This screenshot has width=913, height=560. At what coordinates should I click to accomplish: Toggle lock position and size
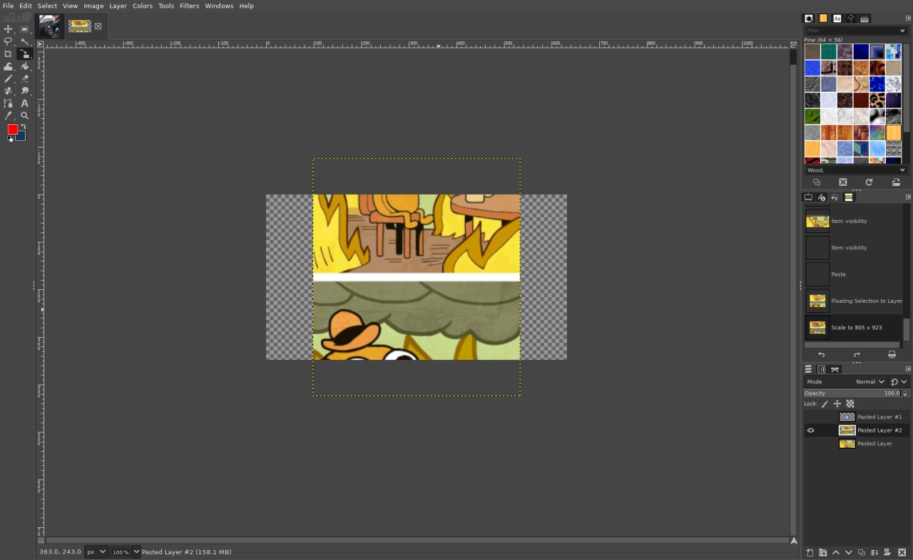pyautogui.click(x=837, y=404)
